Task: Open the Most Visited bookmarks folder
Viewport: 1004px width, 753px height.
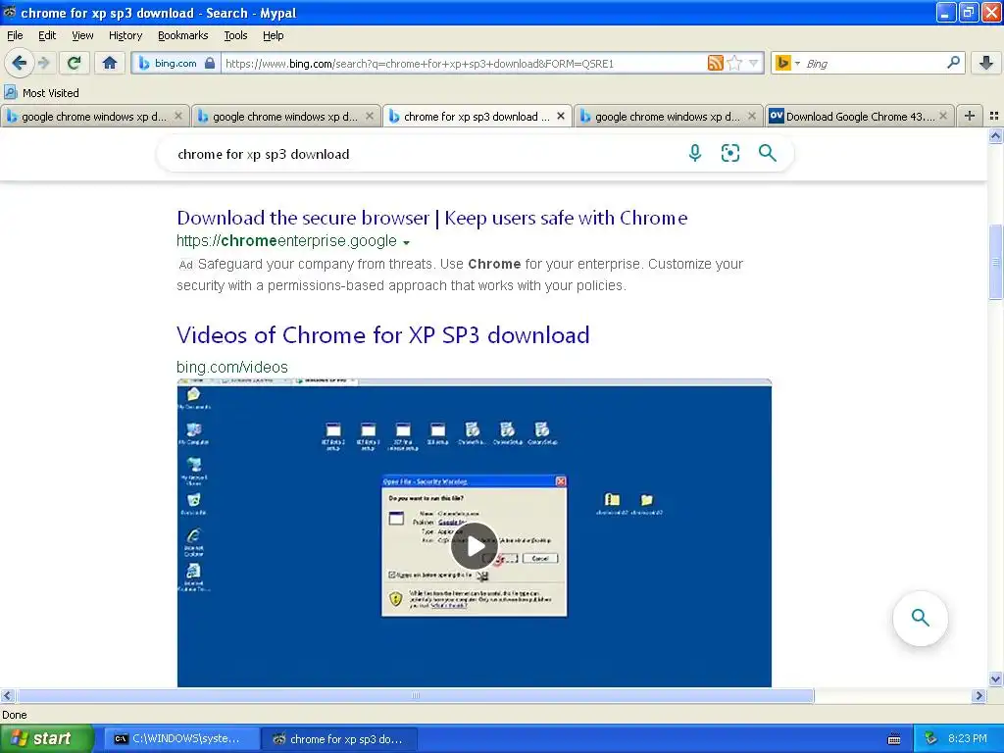Action: point(41,93)
